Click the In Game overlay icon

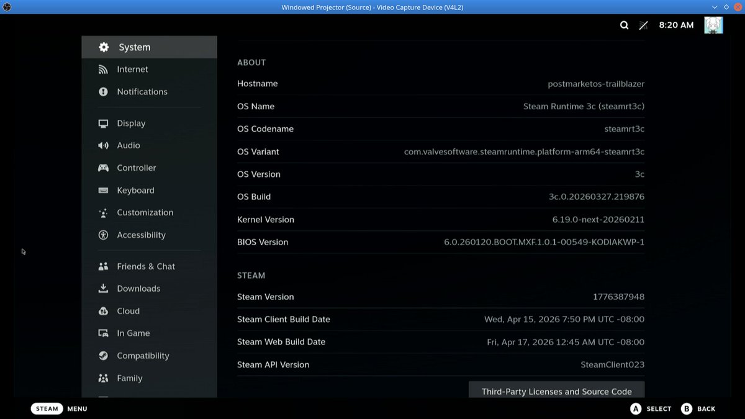coord(104,333)
